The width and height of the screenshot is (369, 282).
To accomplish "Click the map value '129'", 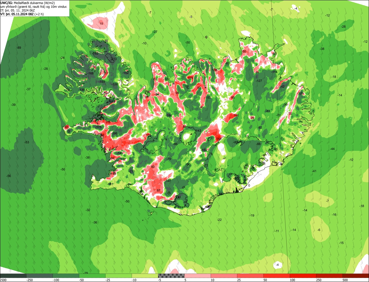I will [x=190, y=78].
